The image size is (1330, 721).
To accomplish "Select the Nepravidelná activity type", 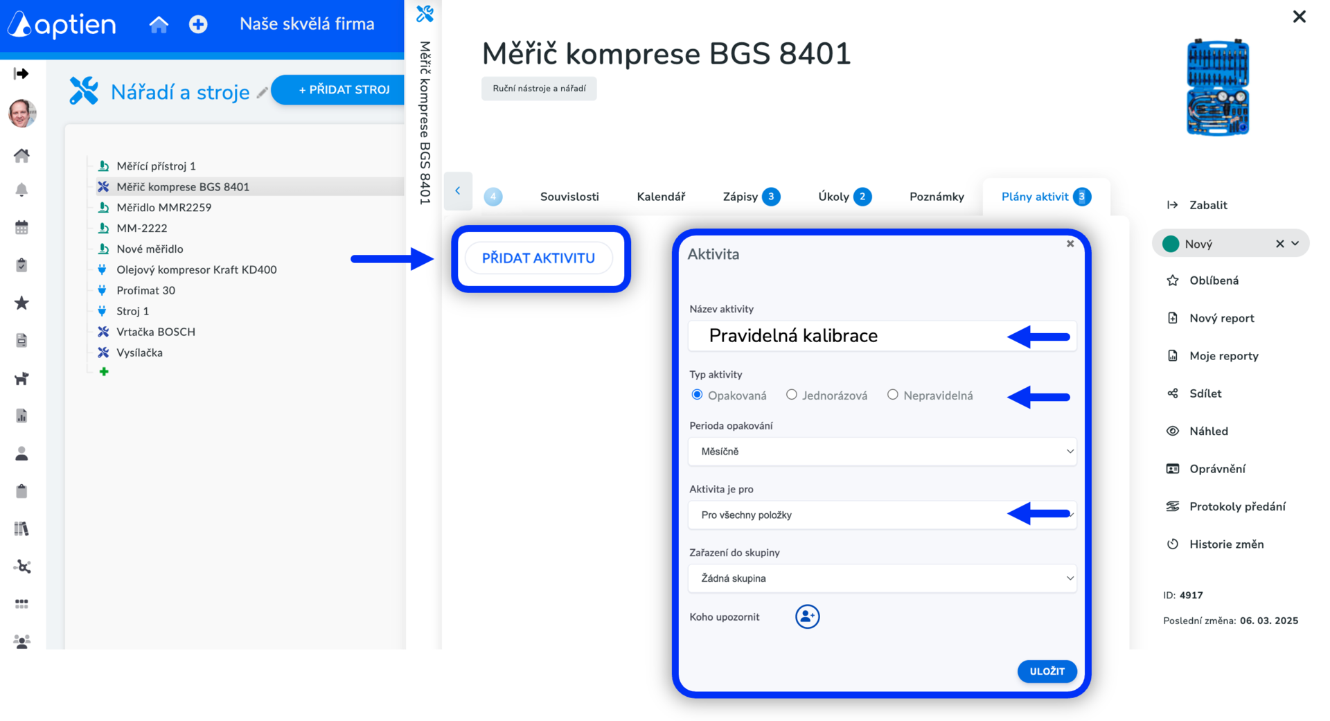I will click(x=892, y=395).
